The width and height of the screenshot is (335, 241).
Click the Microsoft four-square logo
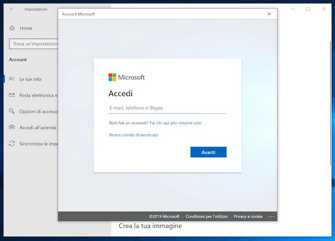point(112,77)
